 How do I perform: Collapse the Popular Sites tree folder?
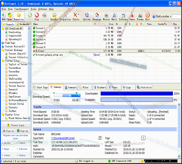[x=3, y=114]
